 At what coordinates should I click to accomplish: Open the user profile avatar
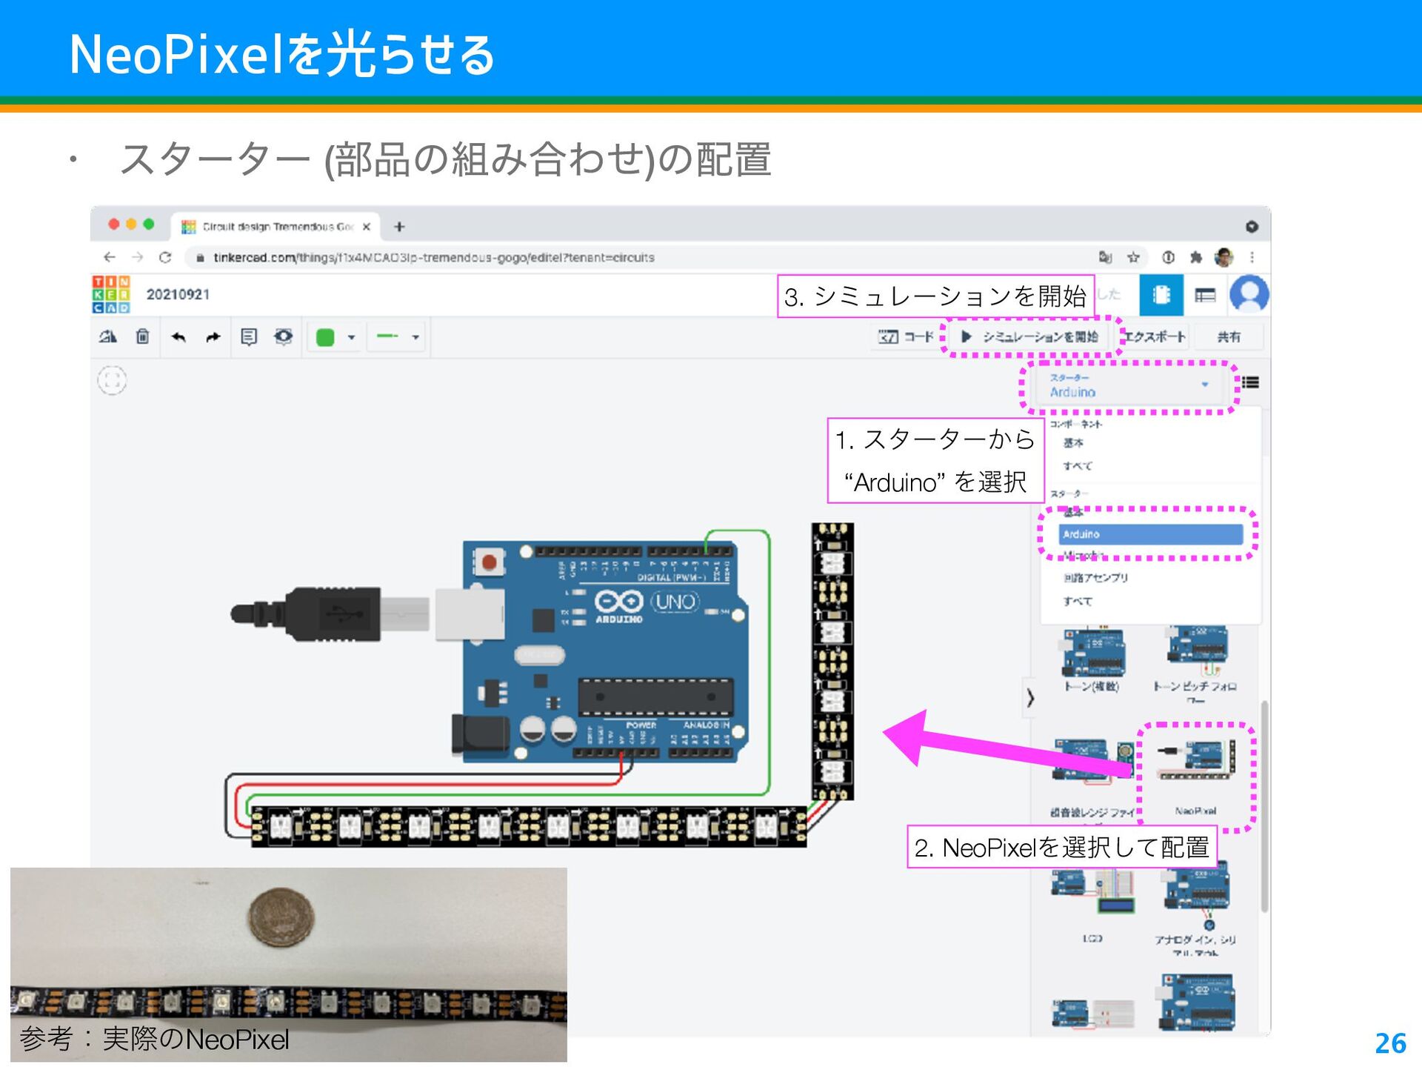point(1249,294)
